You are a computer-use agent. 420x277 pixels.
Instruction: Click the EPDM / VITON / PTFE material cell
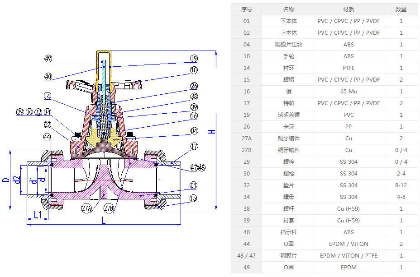point(348,256)
